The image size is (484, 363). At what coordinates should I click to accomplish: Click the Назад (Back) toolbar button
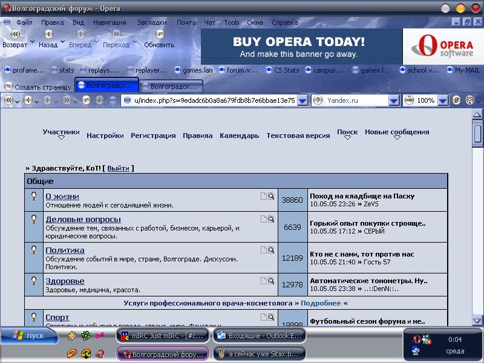click(48, 34)
